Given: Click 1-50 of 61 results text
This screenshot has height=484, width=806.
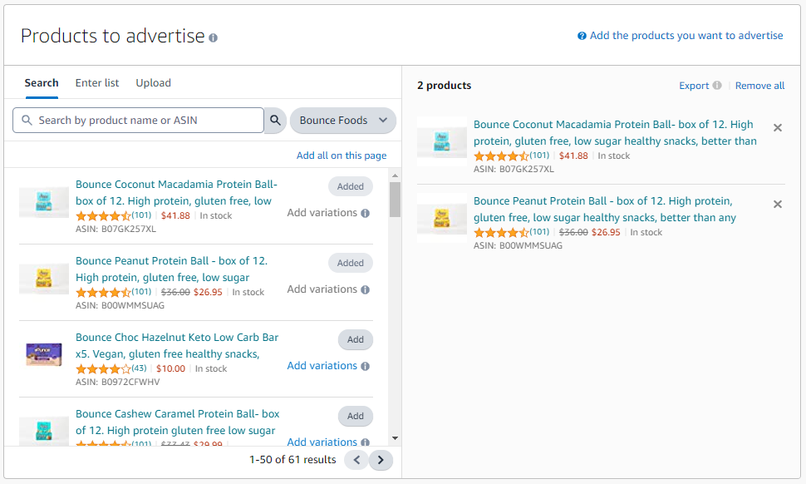Looking at the screenshot, I should tap(292, 460).
